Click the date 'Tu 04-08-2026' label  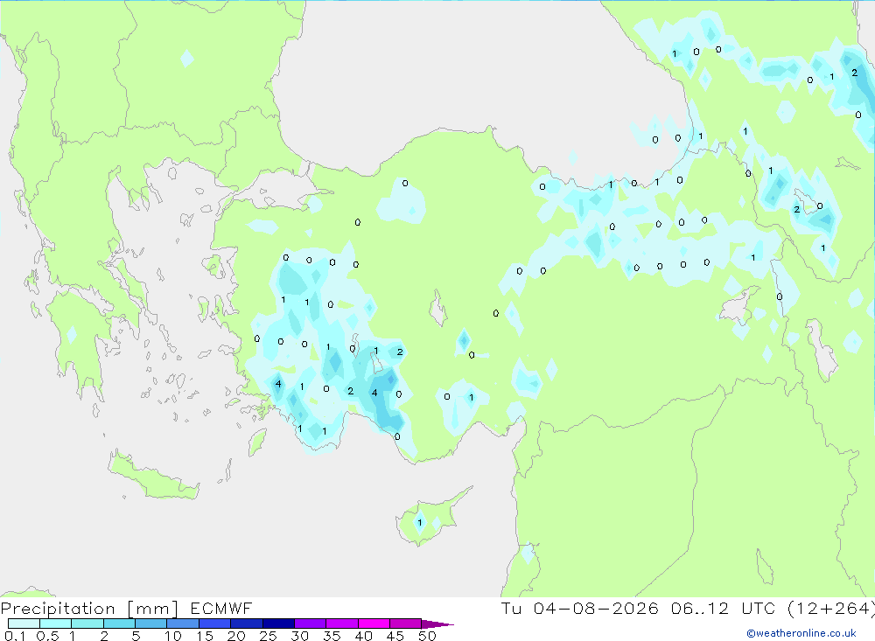(580, 609)
